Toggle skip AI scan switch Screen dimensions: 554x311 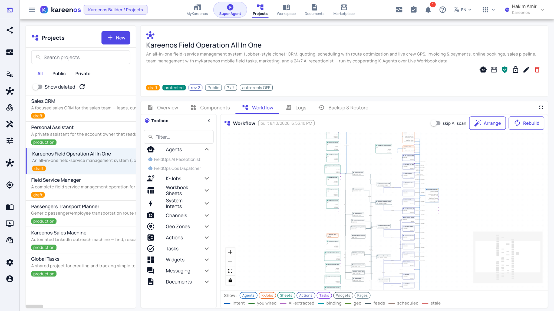pyautogui.click(x=435, y=123)
